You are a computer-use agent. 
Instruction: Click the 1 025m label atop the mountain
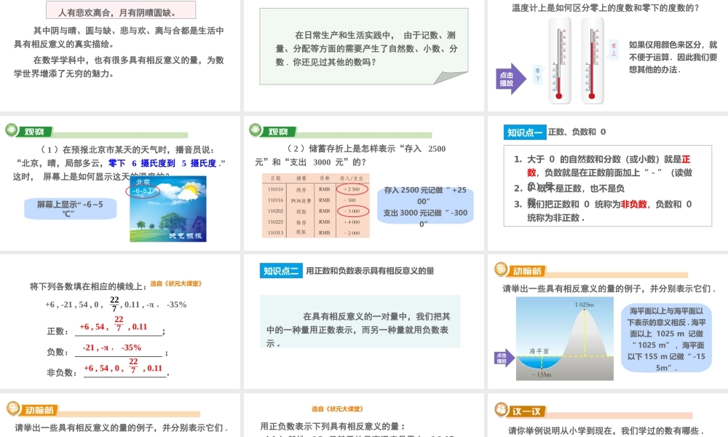click(x=584, y=304)
